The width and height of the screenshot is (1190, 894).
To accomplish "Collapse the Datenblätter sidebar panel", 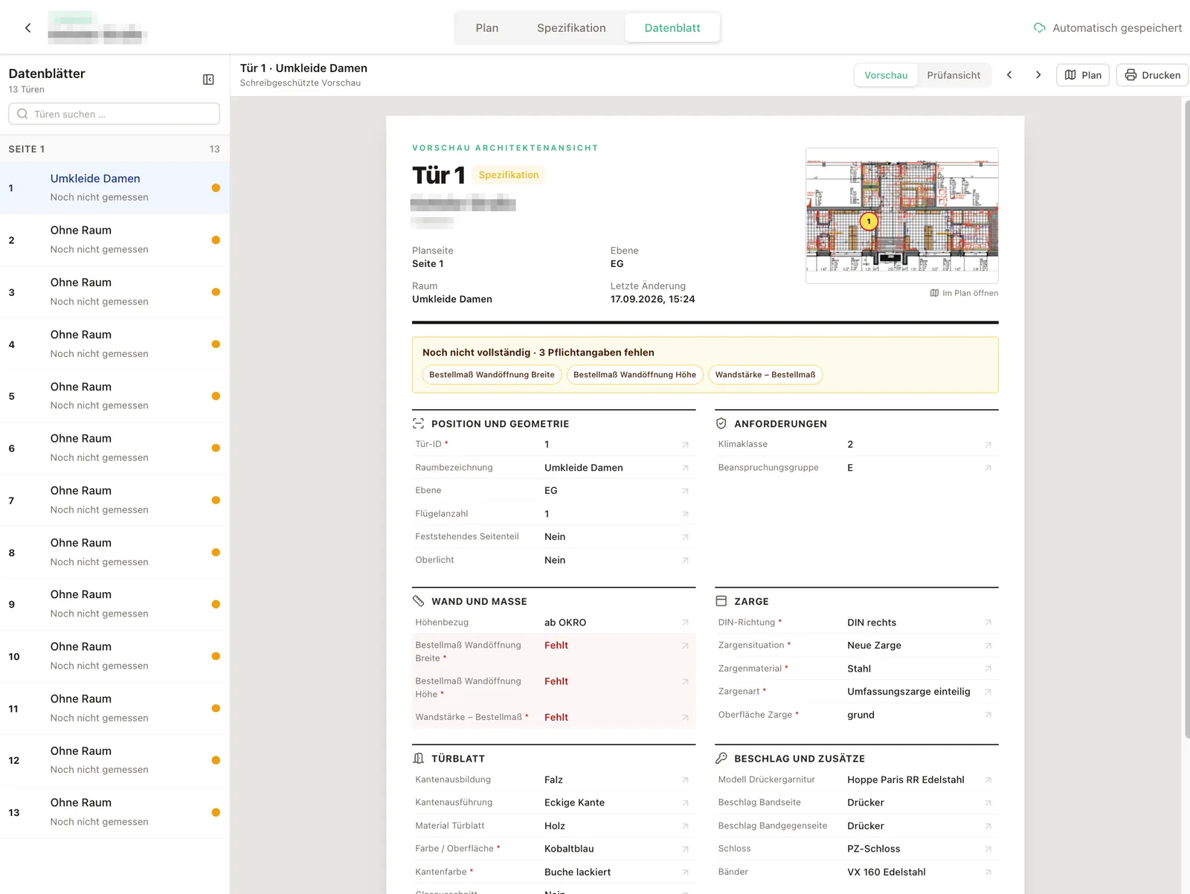I will [x=208, y=80].
